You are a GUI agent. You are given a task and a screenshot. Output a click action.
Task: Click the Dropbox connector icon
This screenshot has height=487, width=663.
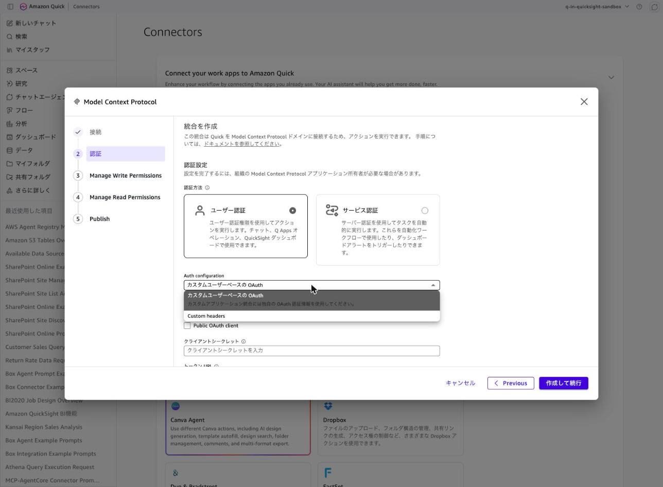[328, 406]
